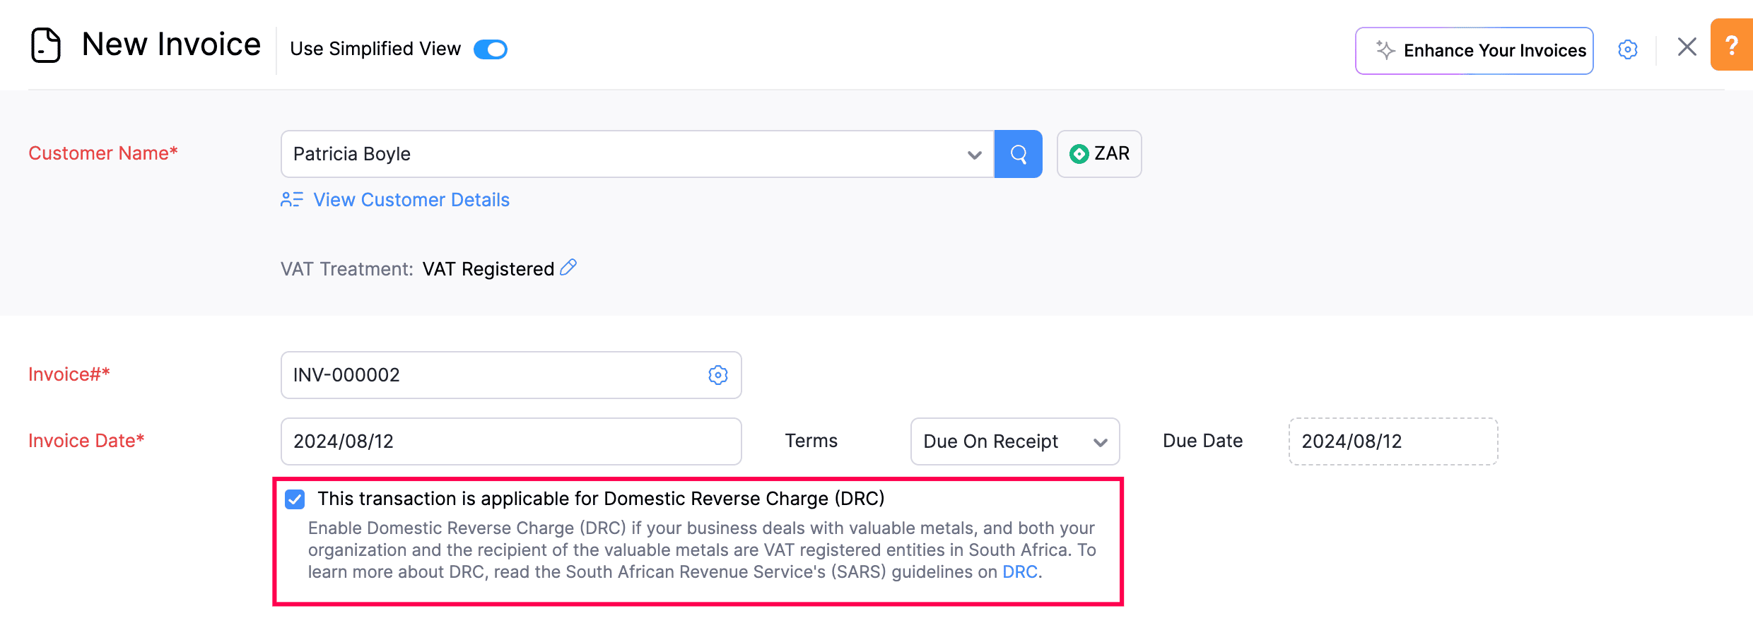Viewport: 1753px width, 623px height.
Task: Click the customer search magnifier icon
Action: pyautogui.click(x=1018, y=154)
